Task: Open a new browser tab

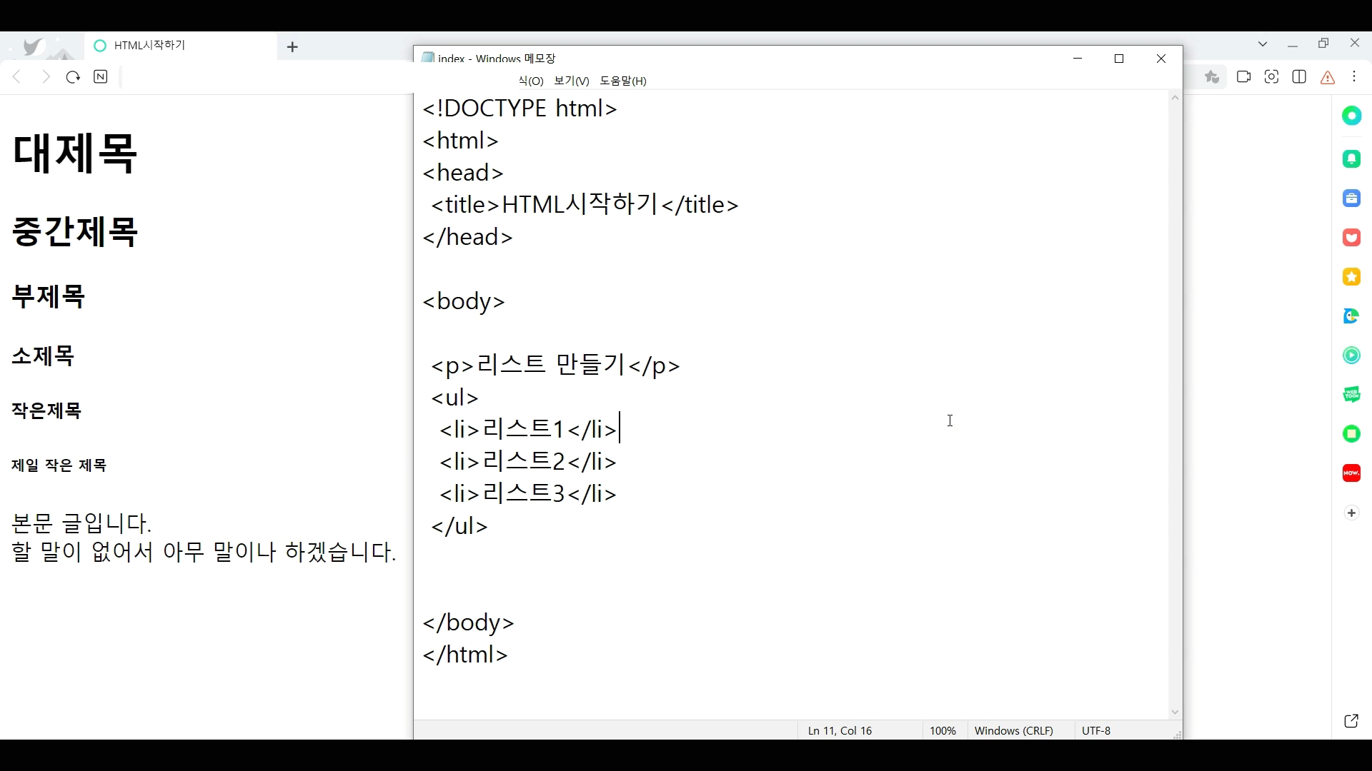Action: [292, 47]
